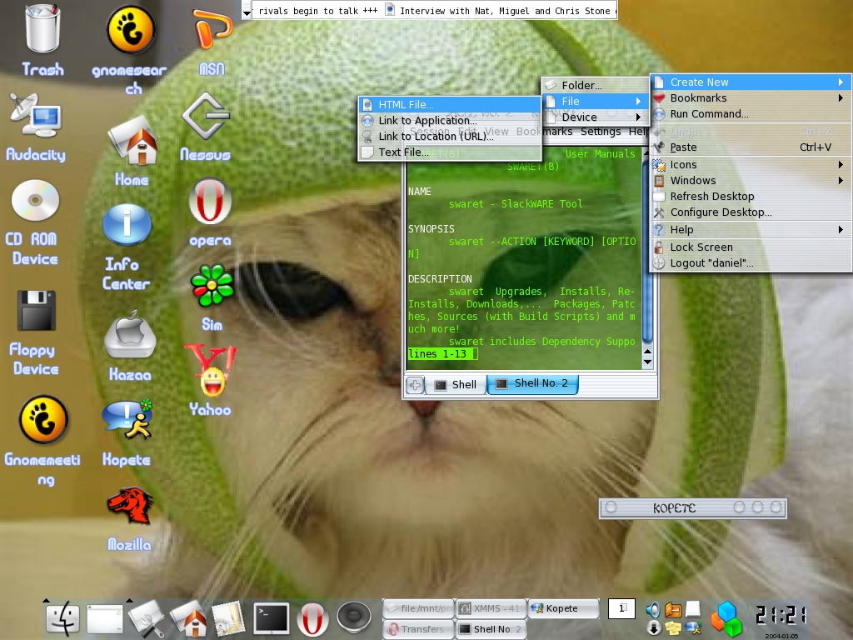Open the wrench tools icon in panel
The height and width of the screenshot is (640, 853).
[147, 618]
